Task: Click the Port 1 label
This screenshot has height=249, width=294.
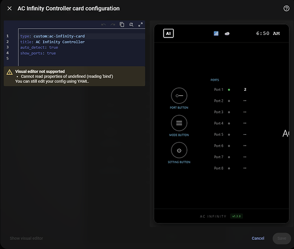Action: [x=218, y=90]
